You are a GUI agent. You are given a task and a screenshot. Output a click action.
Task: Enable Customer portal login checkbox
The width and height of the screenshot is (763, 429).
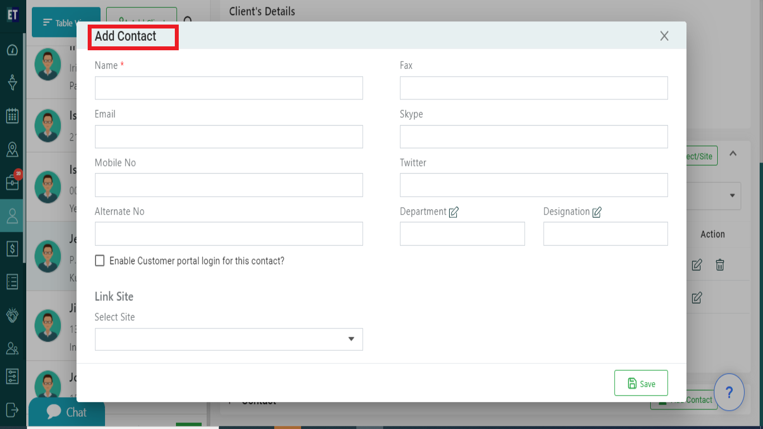tap(100, 261)
